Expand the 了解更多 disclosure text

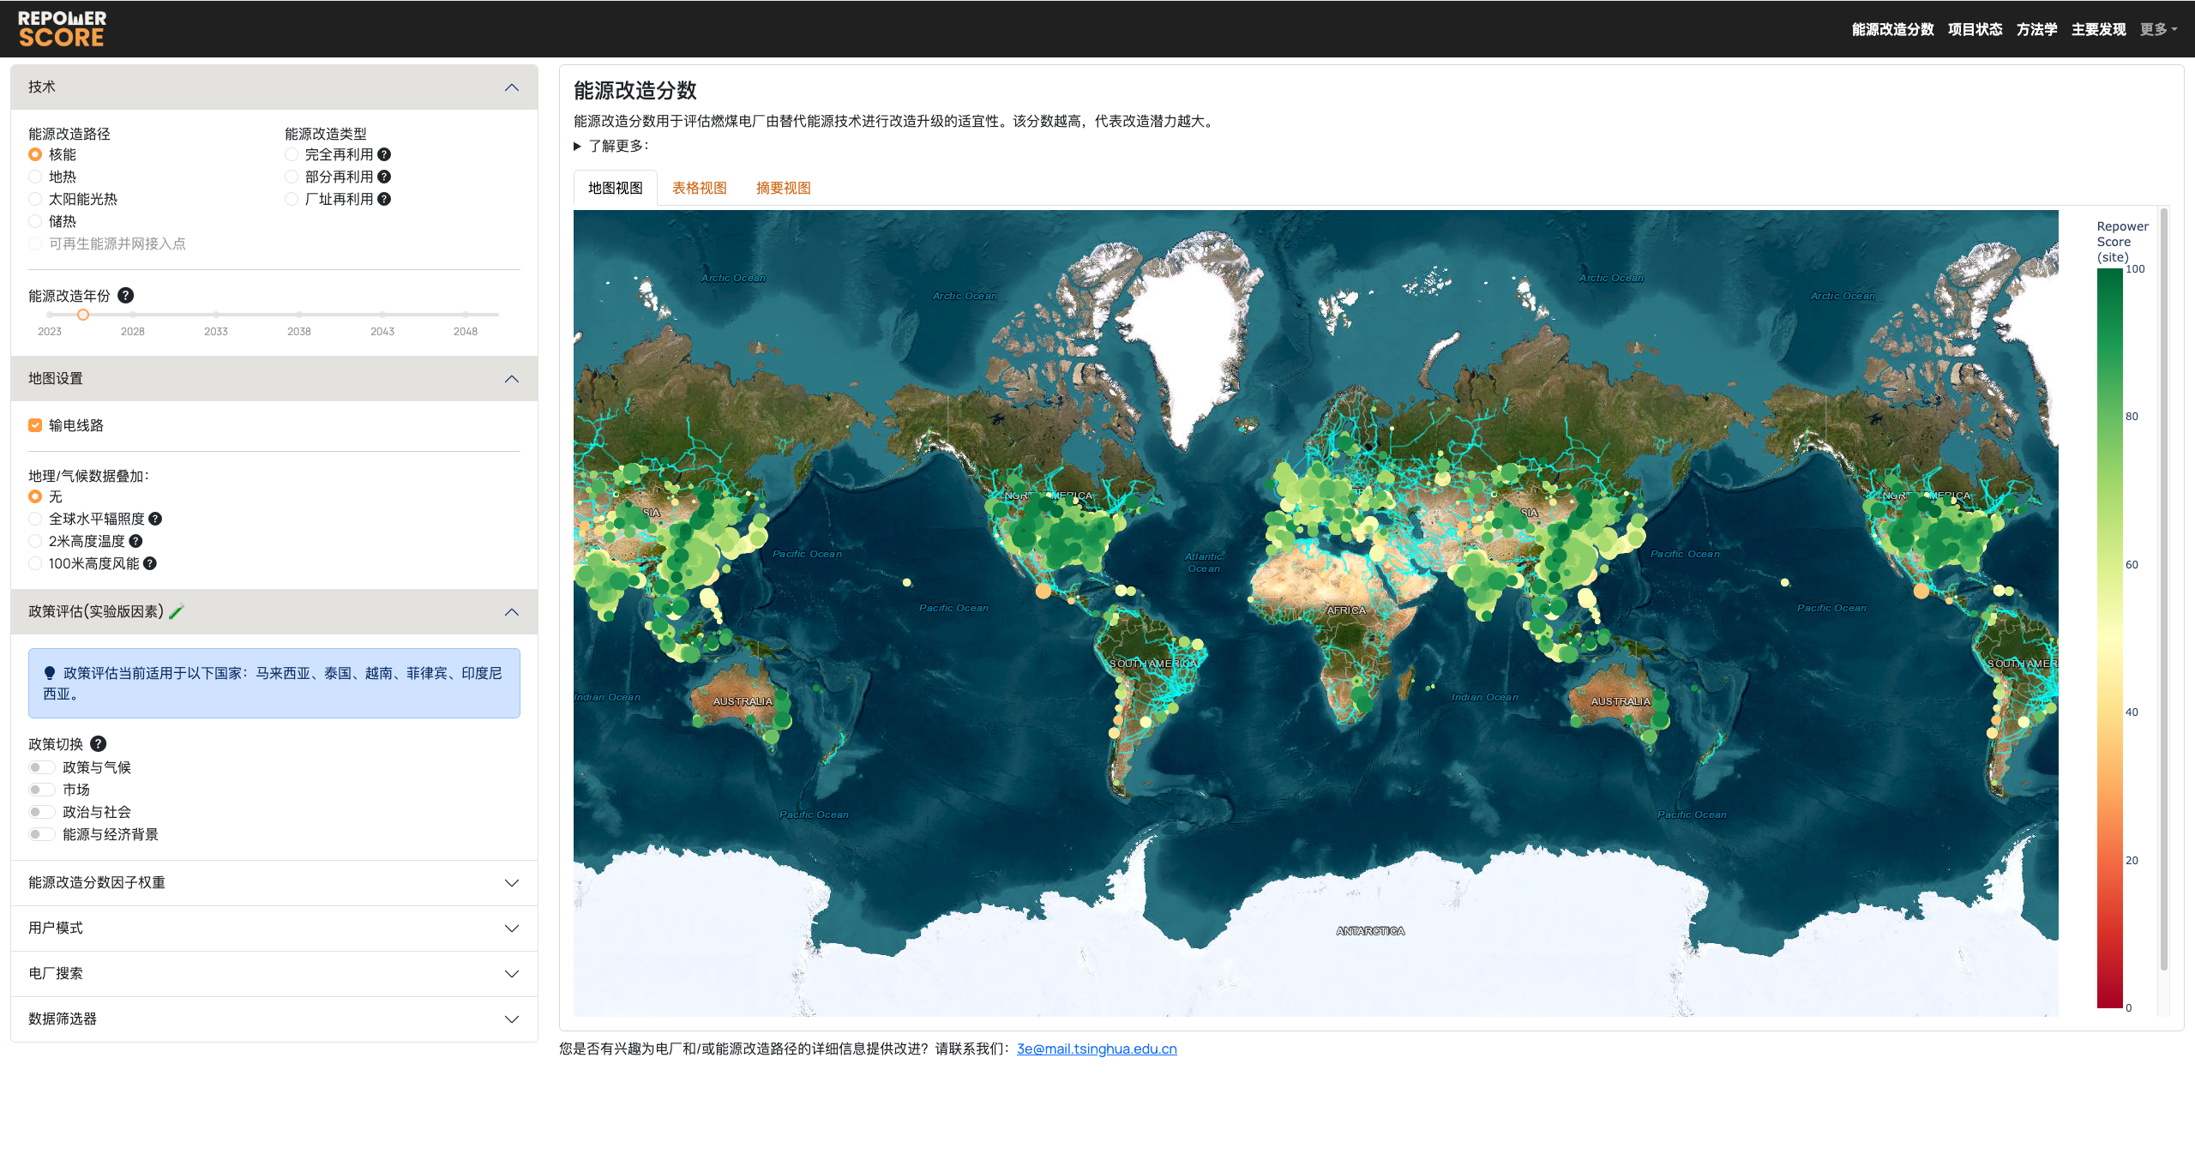[617, 146]
